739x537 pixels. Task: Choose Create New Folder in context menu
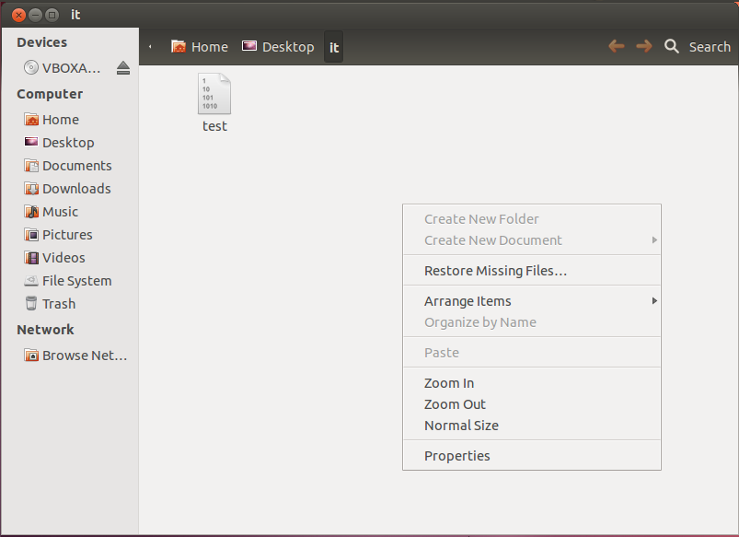pos(532,219)
